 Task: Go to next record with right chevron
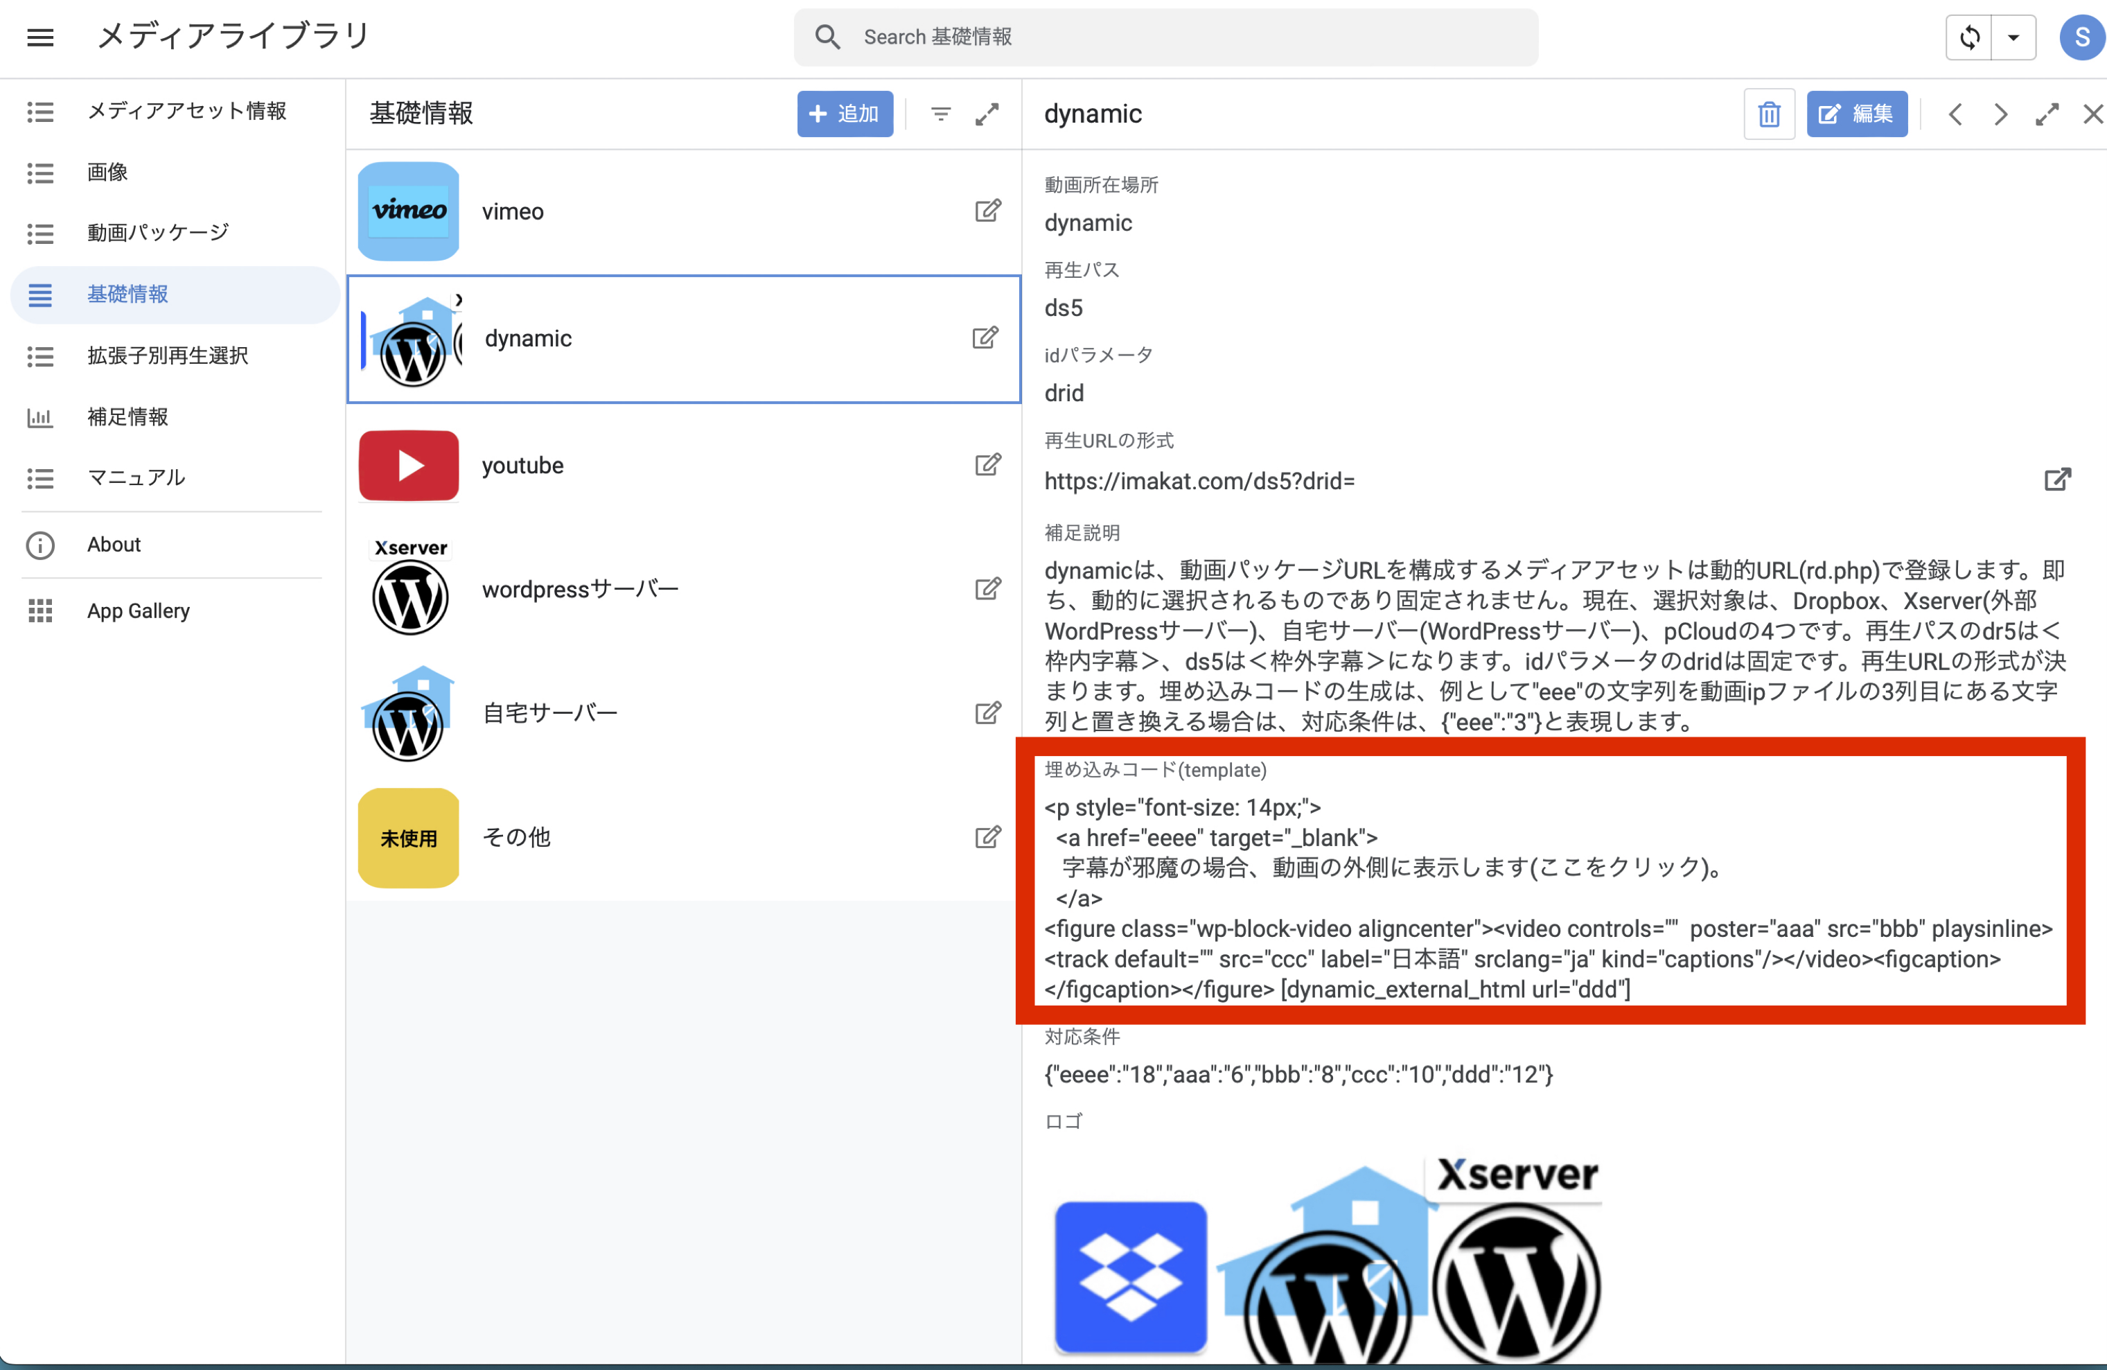tap(2000, 114)
